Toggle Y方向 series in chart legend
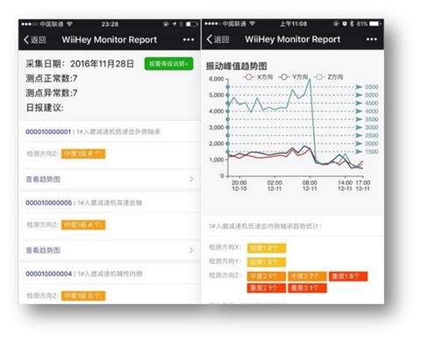 click(x=293, y=77)
